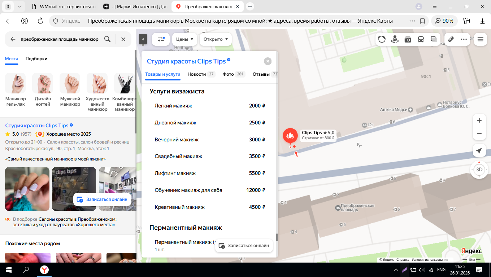Image resolution: width=491 pixels, height=277 pixels.
Task: Click Записаться онлайн in sidebar
Action: pyautogui.click(x=102, y=199)
